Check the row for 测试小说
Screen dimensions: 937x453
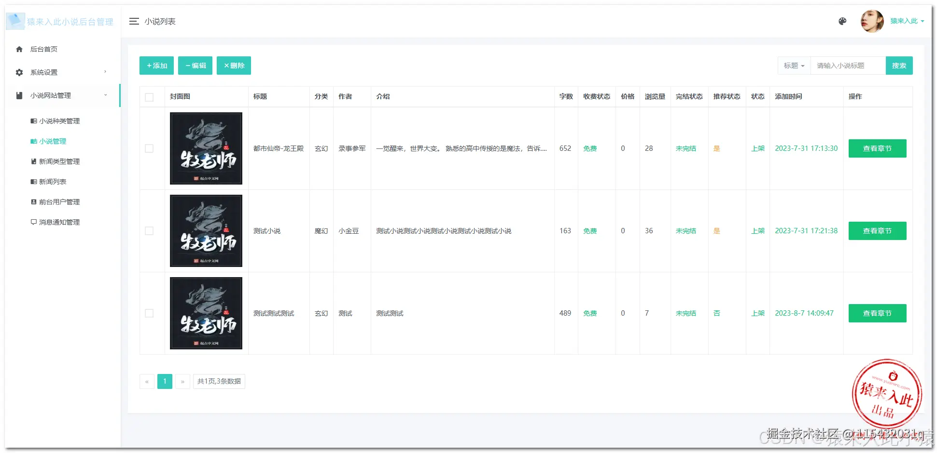pos(149,231)
